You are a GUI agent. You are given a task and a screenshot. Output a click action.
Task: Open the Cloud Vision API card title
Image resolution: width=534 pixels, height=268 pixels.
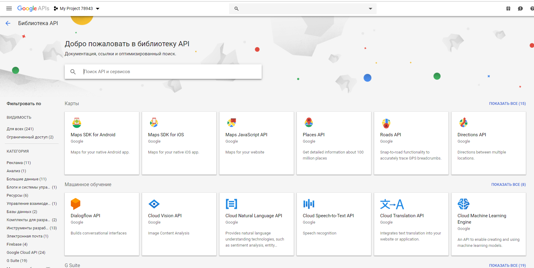coord(165,216)
